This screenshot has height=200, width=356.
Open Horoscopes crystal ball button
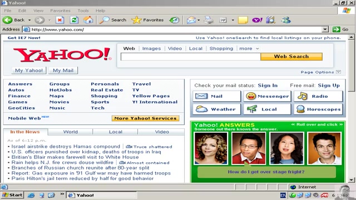tap(318, 109)
